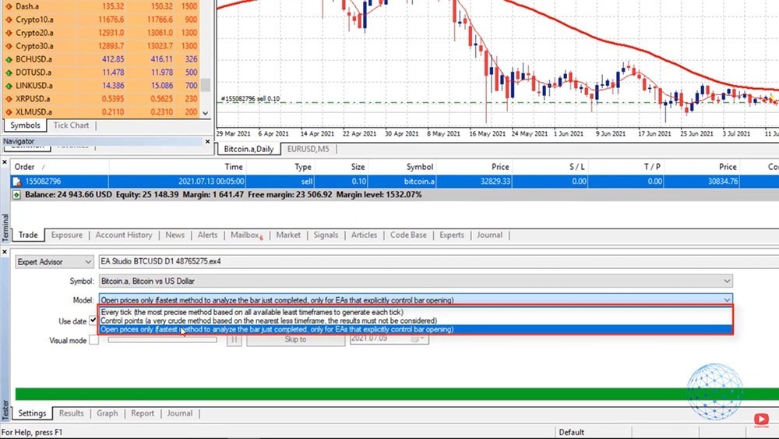Click the Crypto20.a symbol arrow icon
This screenshot has width=779, height=439.
(9, 33)
